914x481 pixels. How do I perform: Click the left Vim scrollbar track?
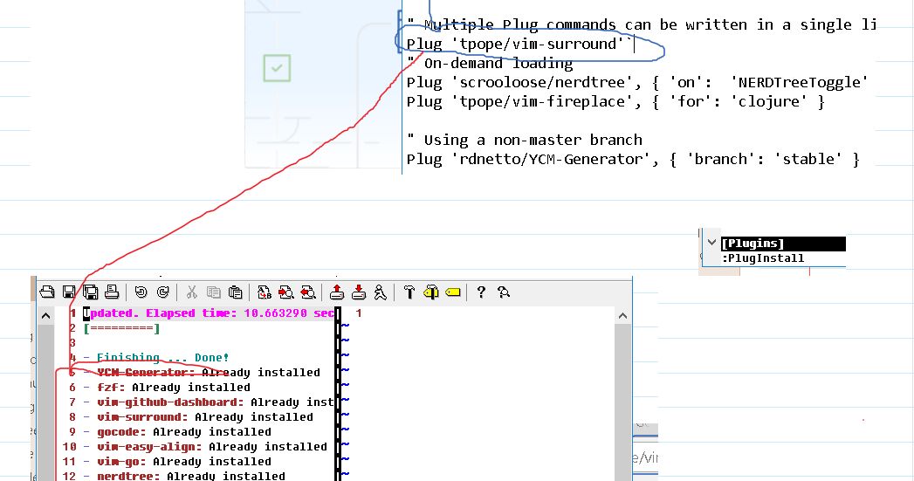[45, 402]
